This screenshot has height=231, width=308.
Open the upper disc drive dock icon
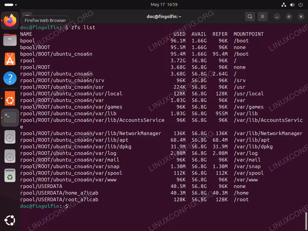click(10, 137)
